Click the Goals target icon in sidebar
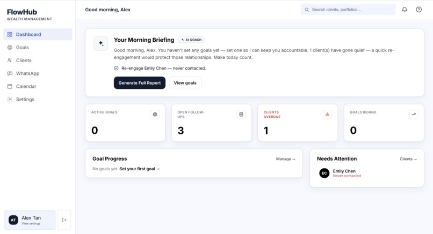The image size is (433, 234). [x=10, y=47]
